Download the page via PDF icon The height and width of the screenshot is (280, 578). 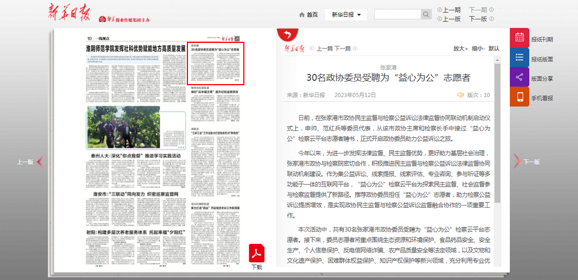pyautogui.click(x=257, y=253)
